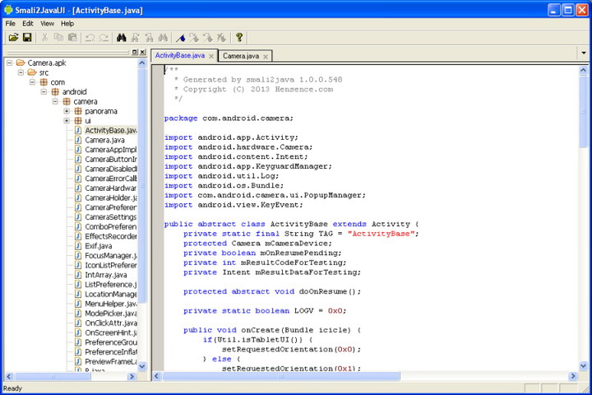Close the ActivityBase.java tab

211,56
